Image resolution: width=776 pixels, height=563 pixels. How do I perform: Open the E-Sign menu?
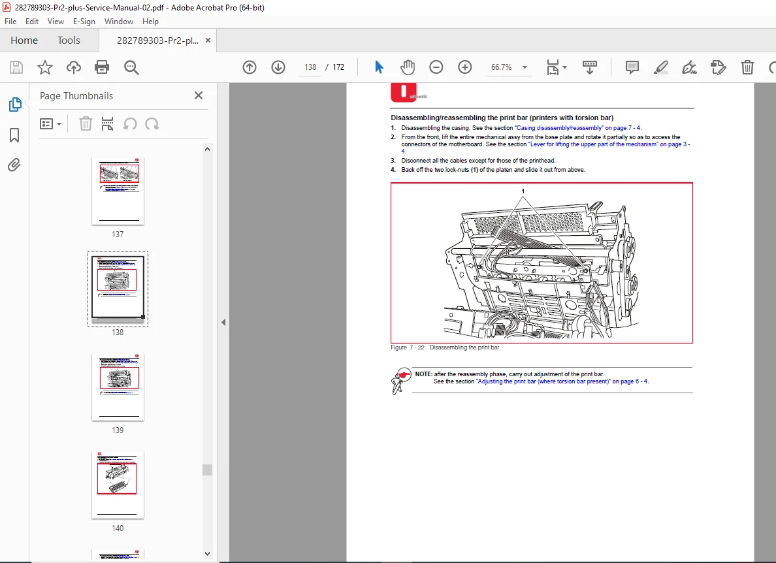(84, 22)
